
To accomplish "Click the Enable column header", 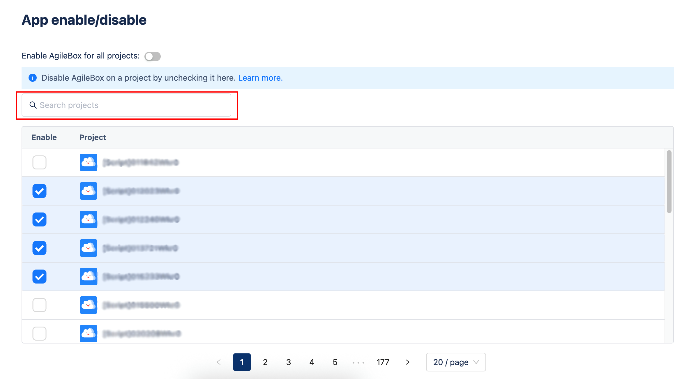I will click(x=44, y=137).
